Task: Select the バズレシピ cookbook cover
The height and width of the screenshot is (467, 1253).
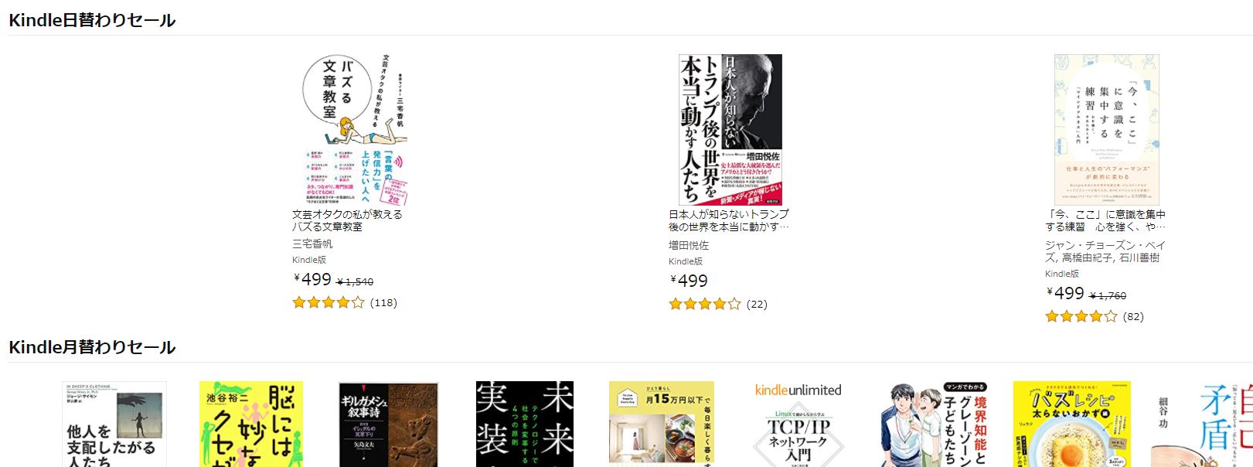Action: (x=1072, y=424)
